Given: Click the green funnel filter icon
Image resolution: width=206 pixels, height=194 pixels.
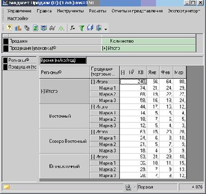Looking at the screenshot, I should [x=82, y=28].
